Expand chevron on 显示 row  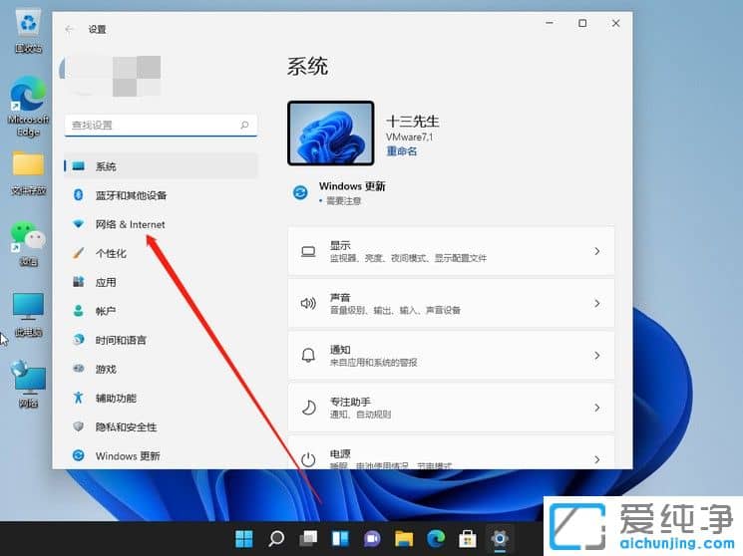coord(597,251)
